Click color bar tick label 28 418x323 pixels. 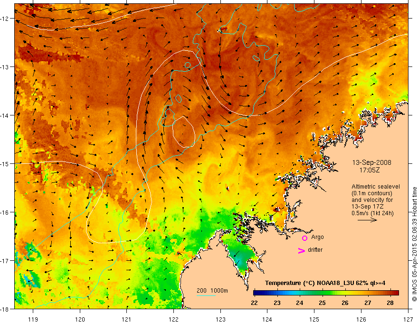click(390, 303)
